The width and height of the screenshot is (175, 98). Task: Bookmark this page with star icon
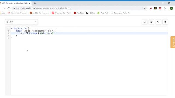[x=145, y=8]
